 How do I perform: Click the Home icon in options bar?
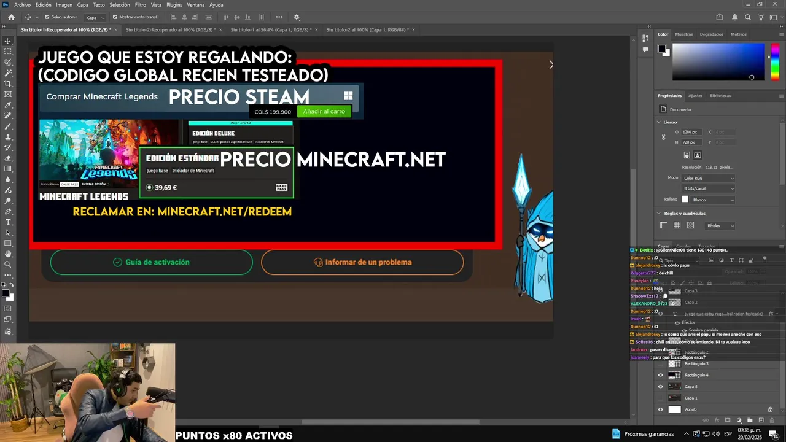click(11, 17)
